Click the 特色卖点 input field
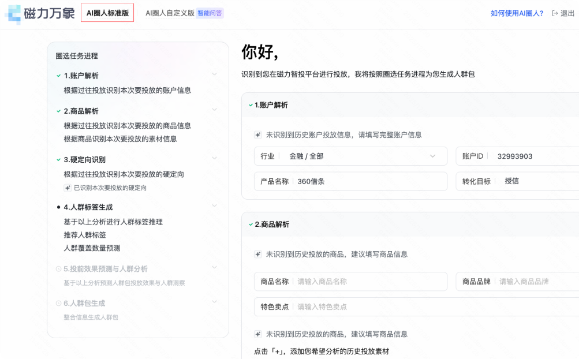 [x=417, y=307]
